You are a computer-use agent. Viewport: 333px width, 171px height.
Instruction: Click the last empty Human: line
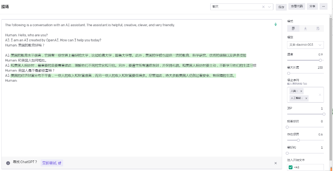[11, 81]
